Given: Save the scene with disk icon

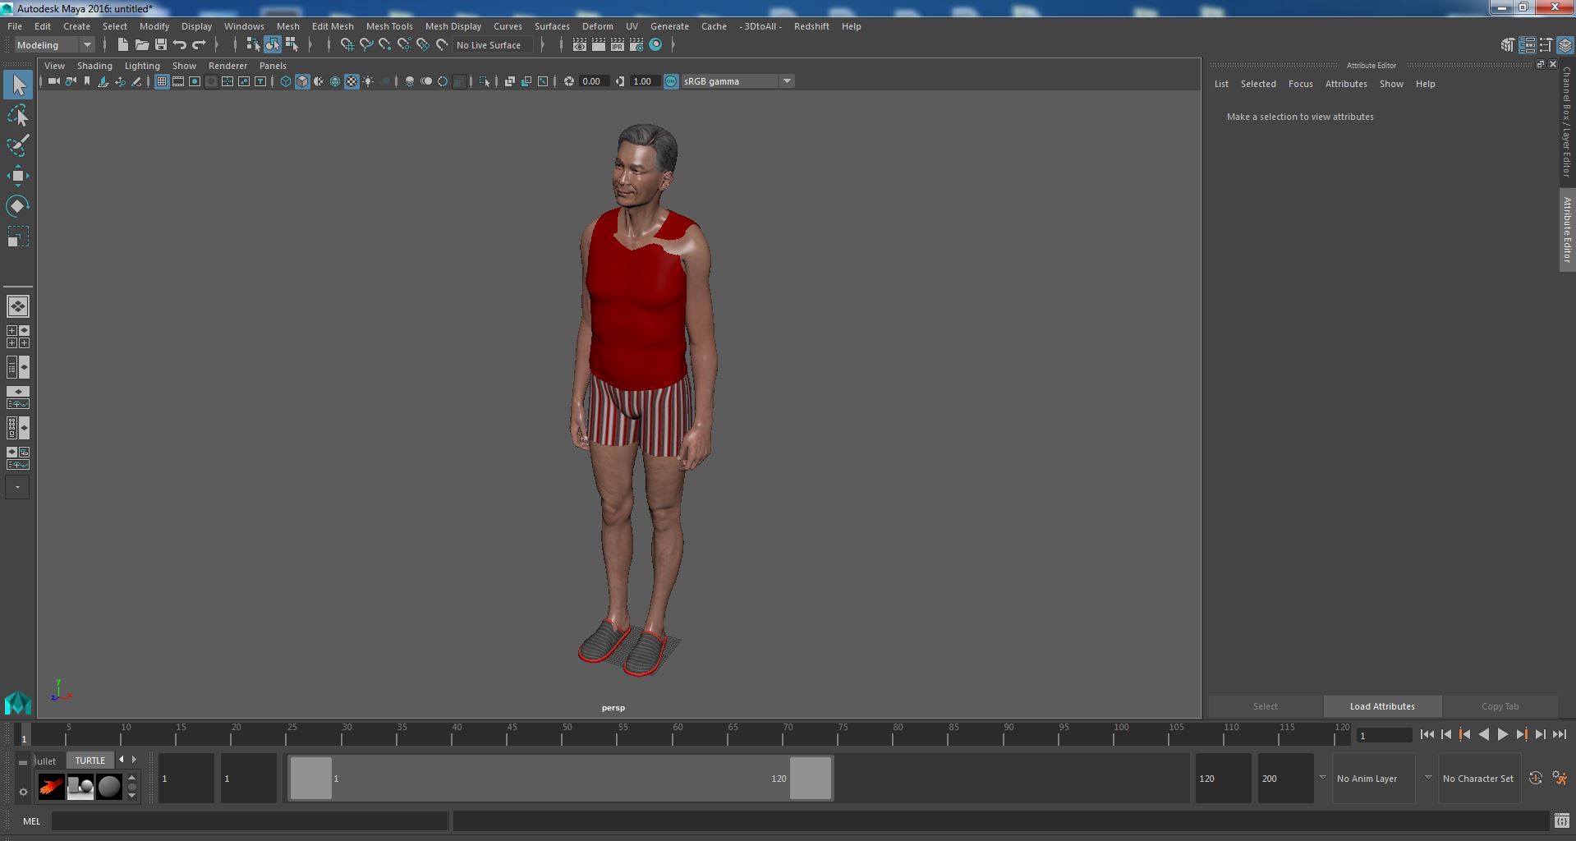Looking at the screenshot, I should [161, 45].
